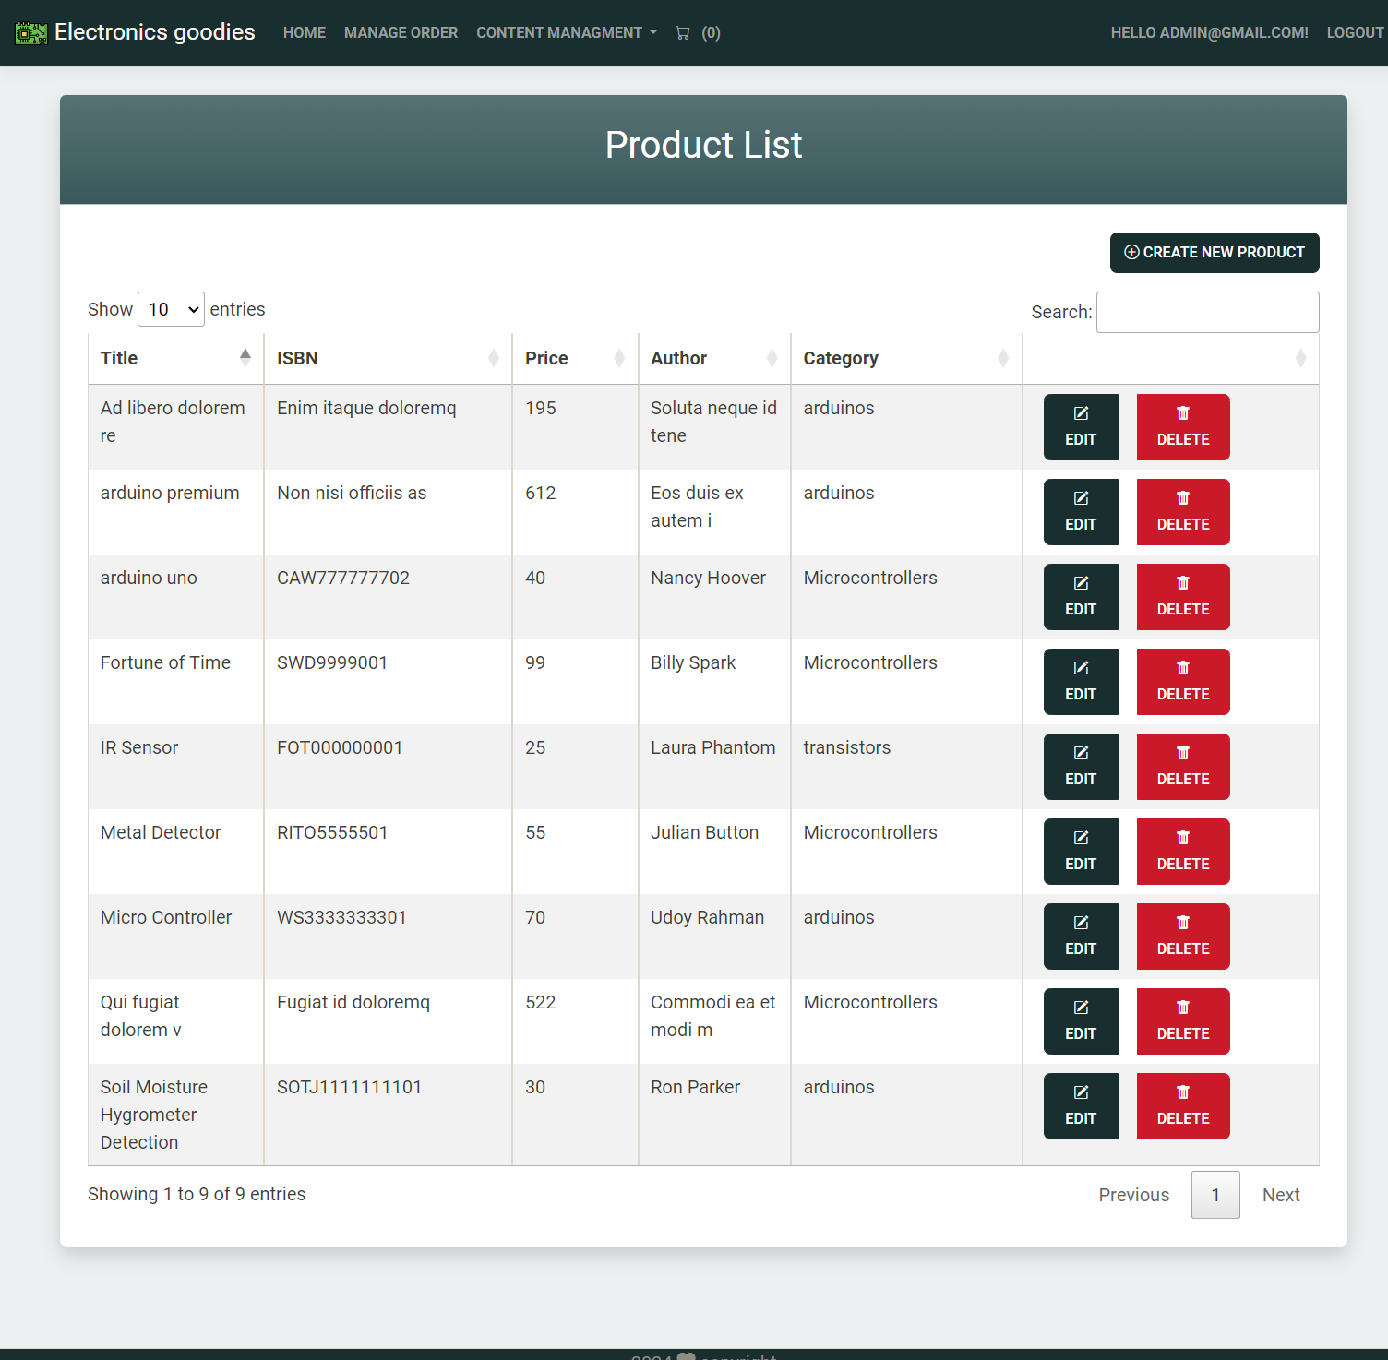
Task: Go to the Next page of results
Action: (1281, 1195)
